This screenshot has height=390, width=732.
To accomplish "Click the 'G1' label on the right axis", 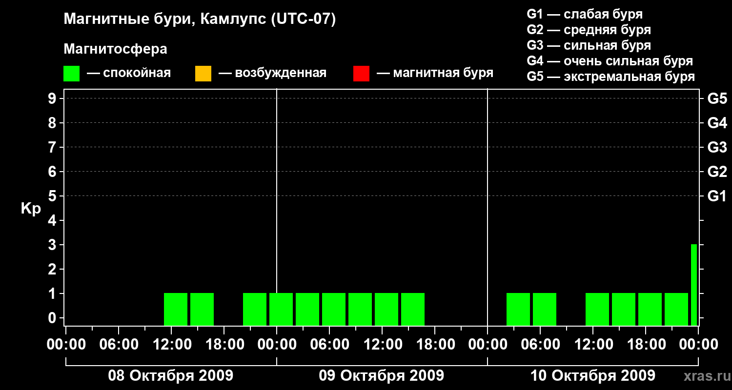I will [717, 196].
